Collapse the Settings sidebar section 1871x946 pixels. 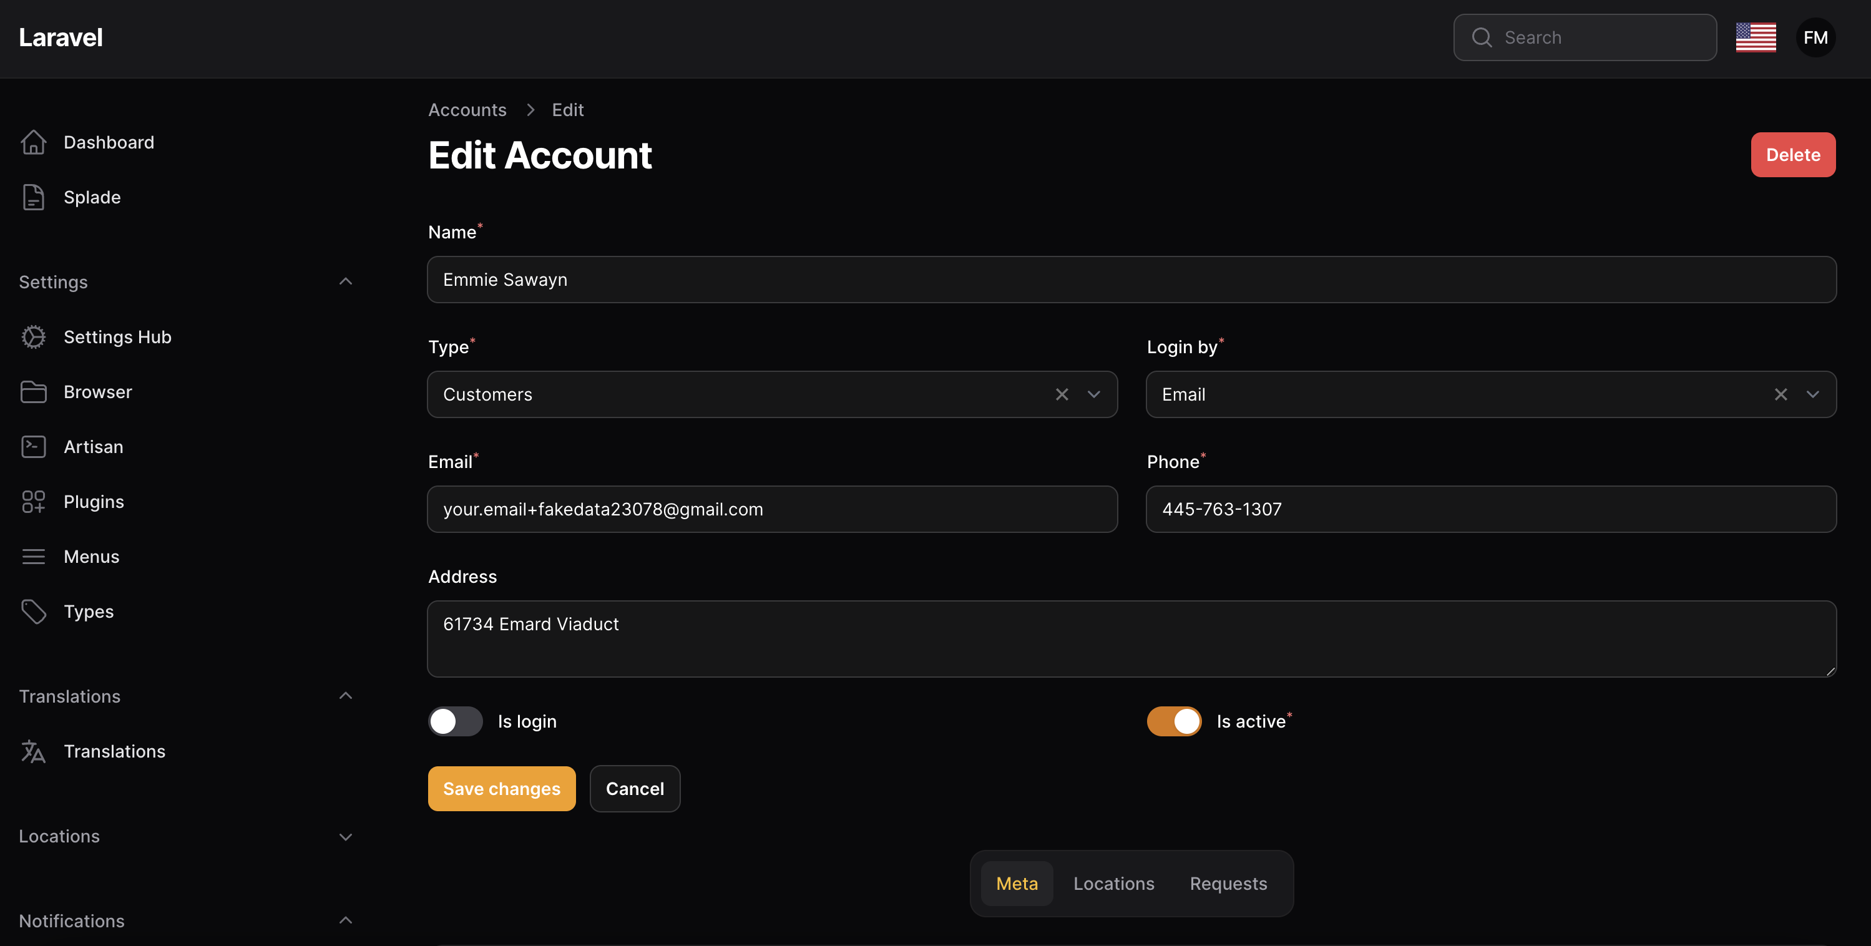pyautogui.click(x=346, y=281)
